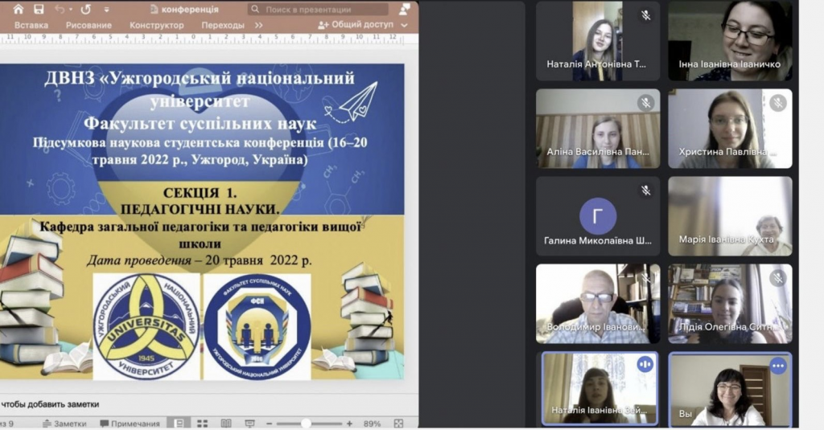Switch to Normal view in status bar
This screenshot has width=824, height=430.
179,424
